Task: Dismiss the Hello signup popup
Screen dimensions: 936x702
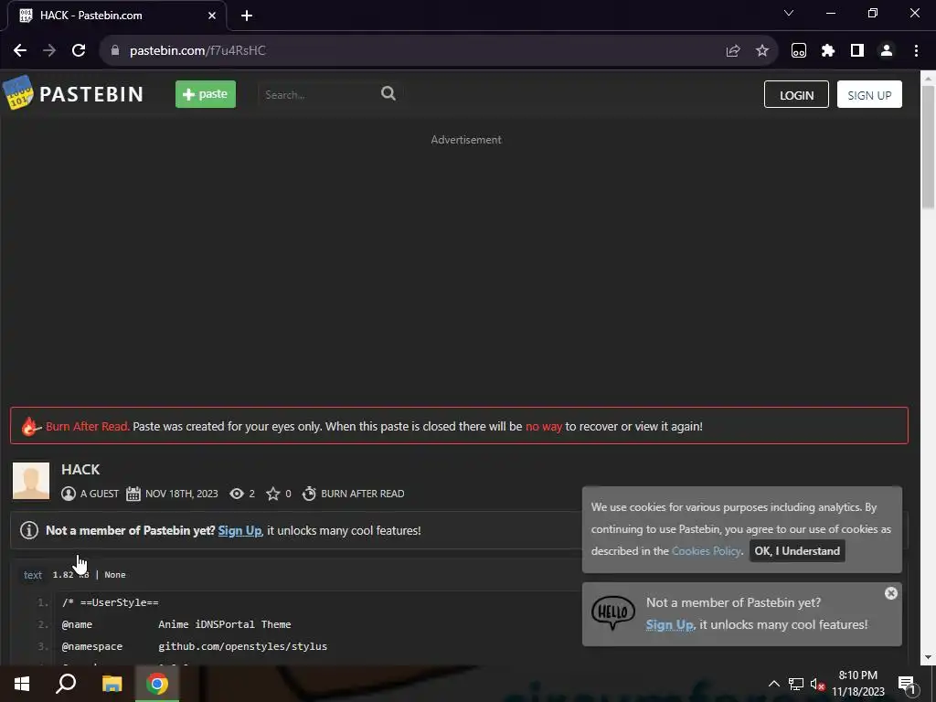Action: pyautogui.click(x=890, y=593)
